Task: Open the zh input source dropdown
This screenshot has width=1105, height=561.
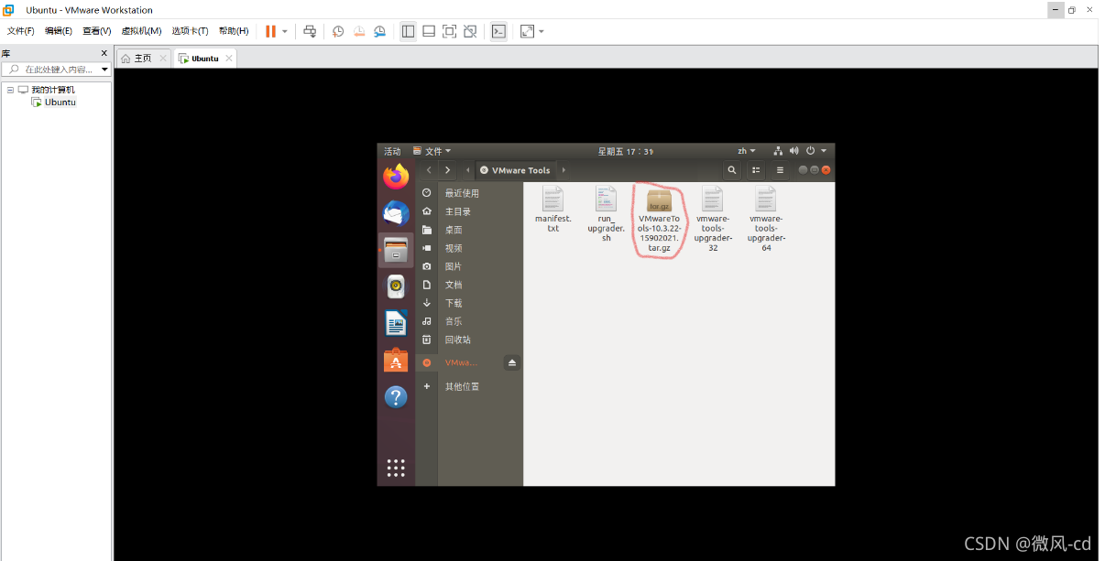Action: 747,151
